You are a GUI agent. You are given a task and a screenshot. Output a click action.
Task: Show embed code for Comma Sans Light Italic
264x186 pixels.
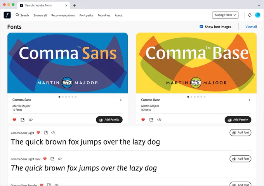pyautogui.click(x=60, y=158)
